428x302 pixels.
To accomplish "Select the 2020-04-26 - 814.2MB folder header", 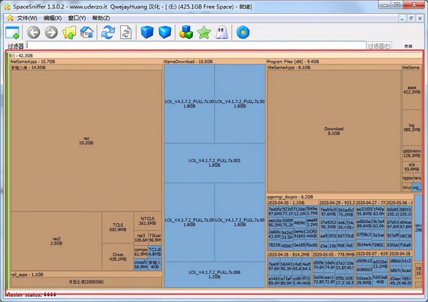I will coord(289,254).
